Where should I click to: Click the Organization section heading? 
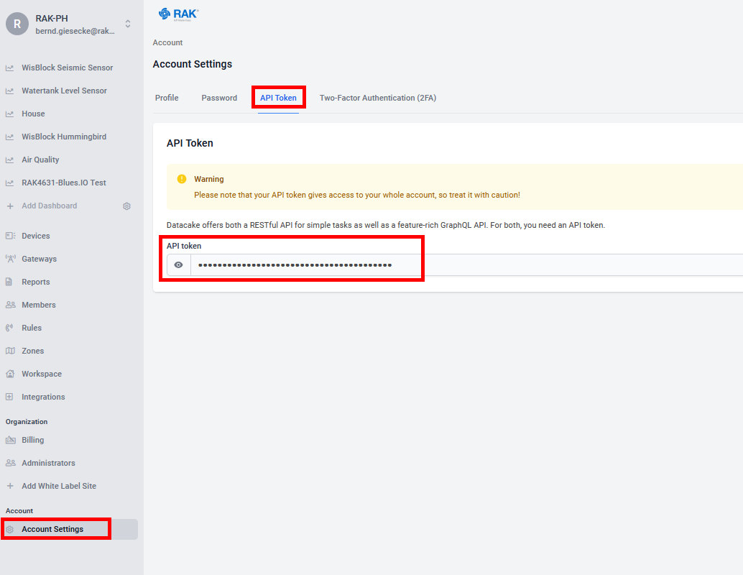point(27,421)
